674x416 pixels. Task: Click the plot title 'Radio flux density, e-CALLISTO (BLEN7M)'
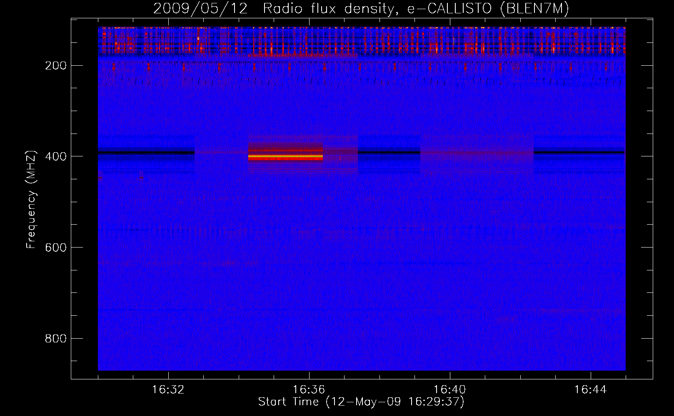click(x=416, y=9)
